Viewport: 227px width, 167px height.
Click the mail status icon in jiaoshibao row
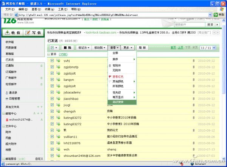coord(58,99)
